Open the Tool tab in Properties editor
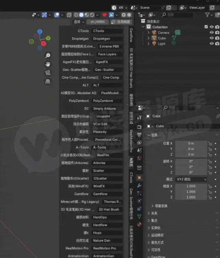Viewport: 220px width, 258px height. click(x=139, y=117)
